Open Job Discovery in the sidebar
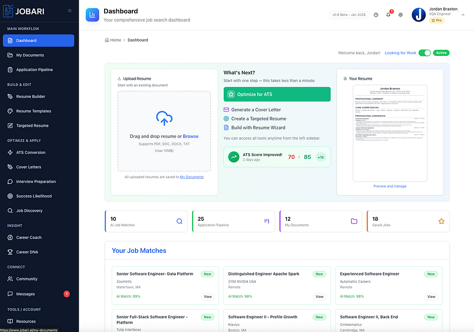 [38, 211]
